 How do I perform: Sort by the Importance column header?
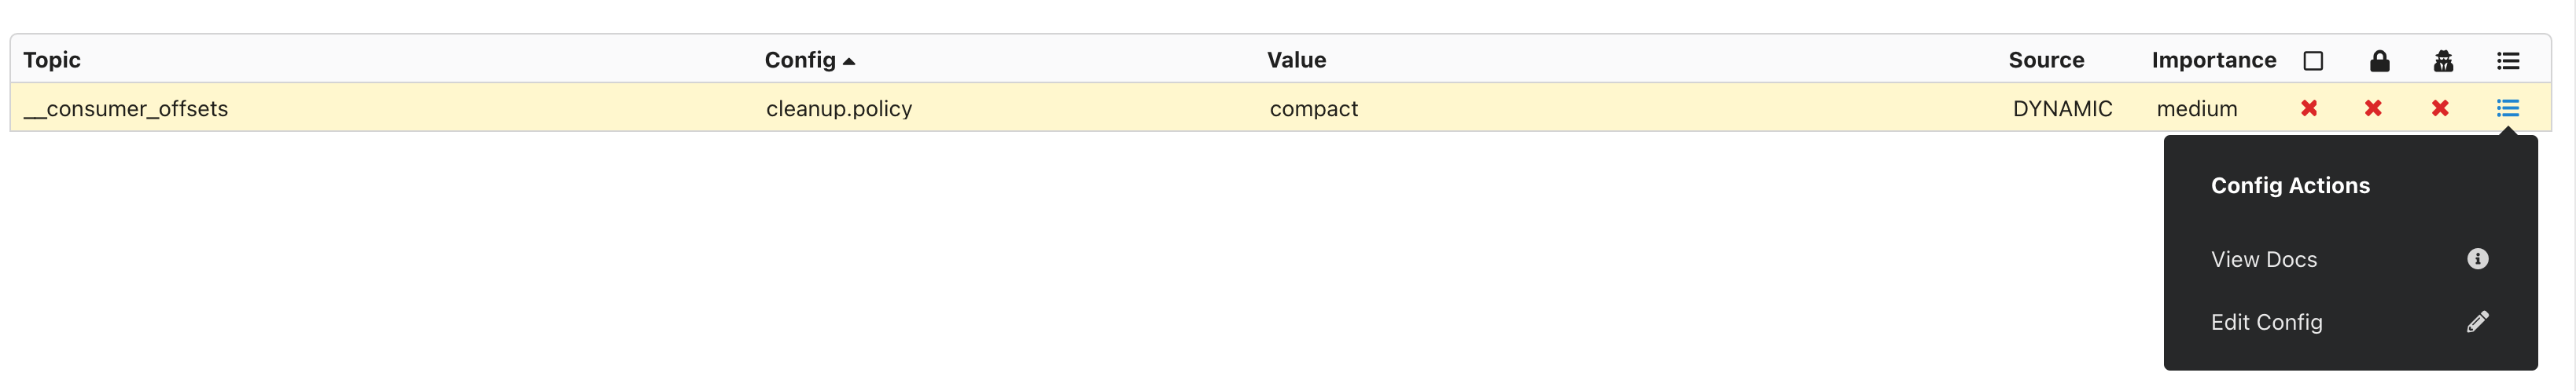coord(2213,60)
